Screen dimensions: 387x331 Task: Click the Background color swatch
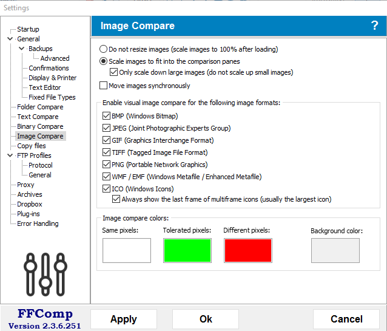(335, 250)
